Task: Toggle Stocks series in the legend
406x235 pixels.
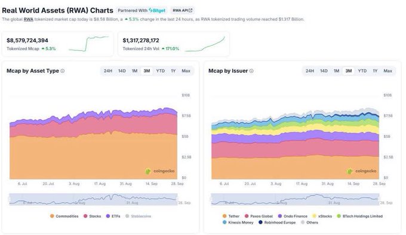Action: coord(92,216)
